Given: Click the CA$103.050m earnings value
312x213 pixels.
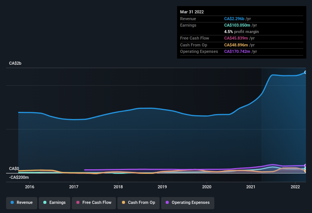Looking at the screenshot, I should (x=237, y=25).
